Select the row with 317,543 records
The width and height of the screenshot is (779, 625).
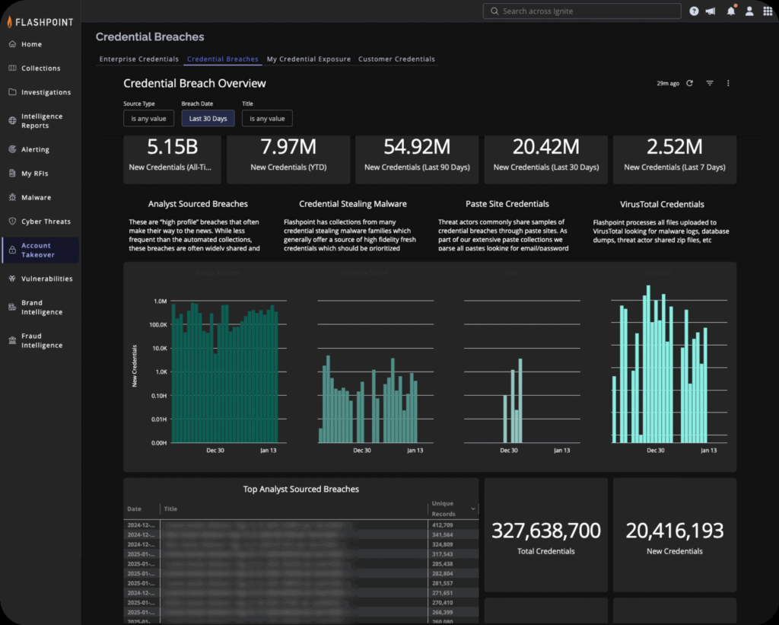(301, 554)
